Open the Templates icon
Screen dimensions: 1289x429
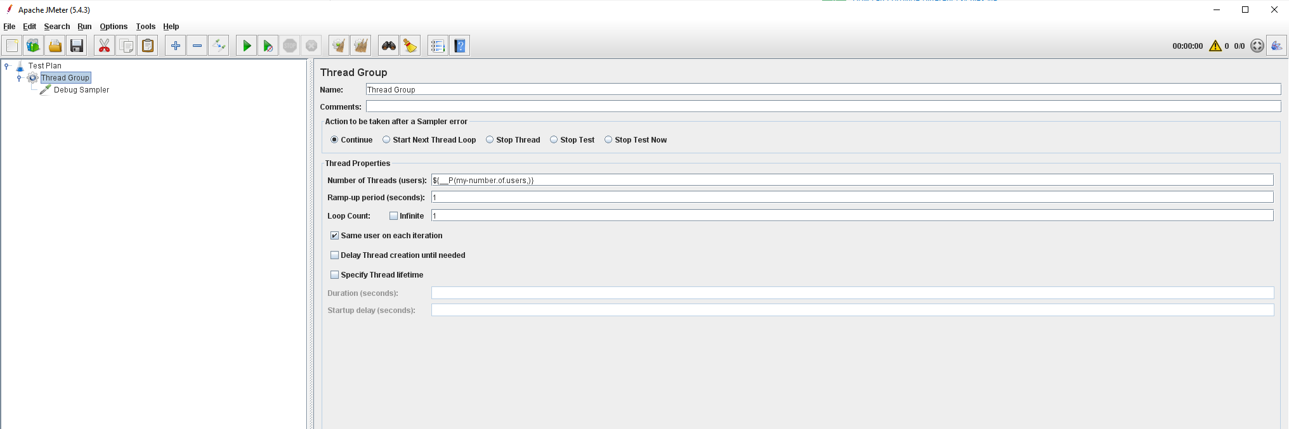point(34,46)
